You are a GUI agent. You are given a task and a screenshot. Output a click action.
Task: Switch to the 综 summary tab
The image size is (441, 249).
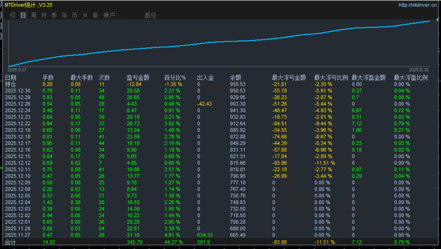[13, 15]
